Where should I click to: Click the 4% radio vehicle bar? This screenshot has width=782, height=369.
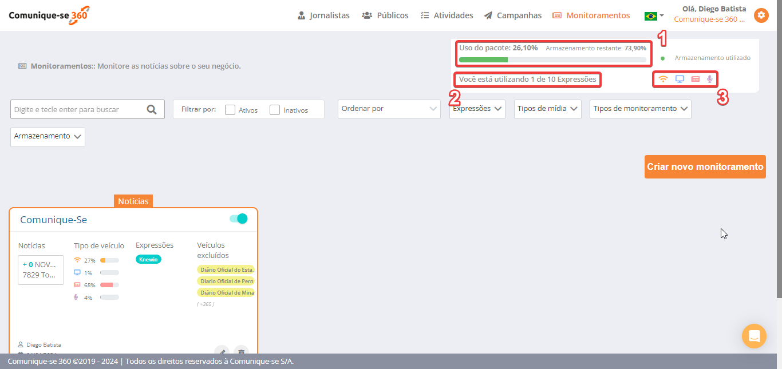[x=109, y=297]
